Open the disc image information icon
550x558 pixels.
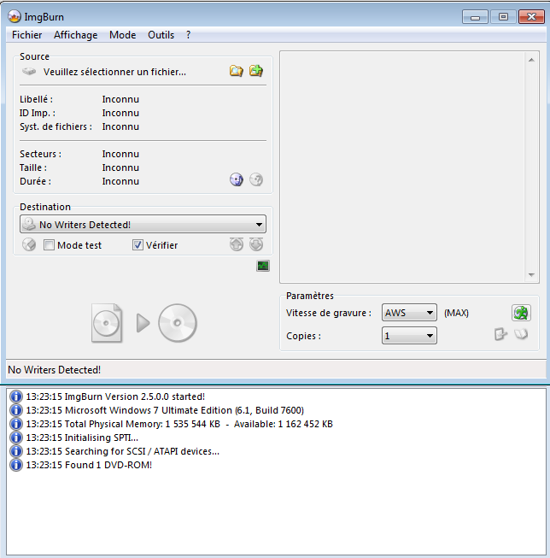point(237,179)
